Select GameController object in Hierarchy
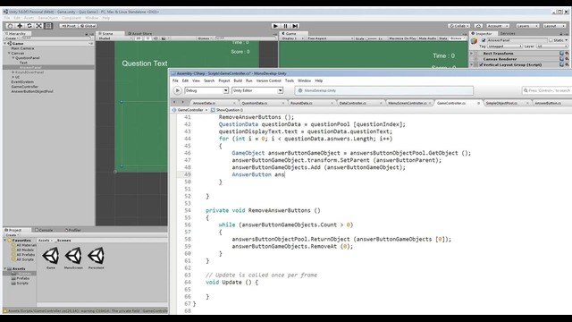The image size is (572, 322). pos(24,87)
